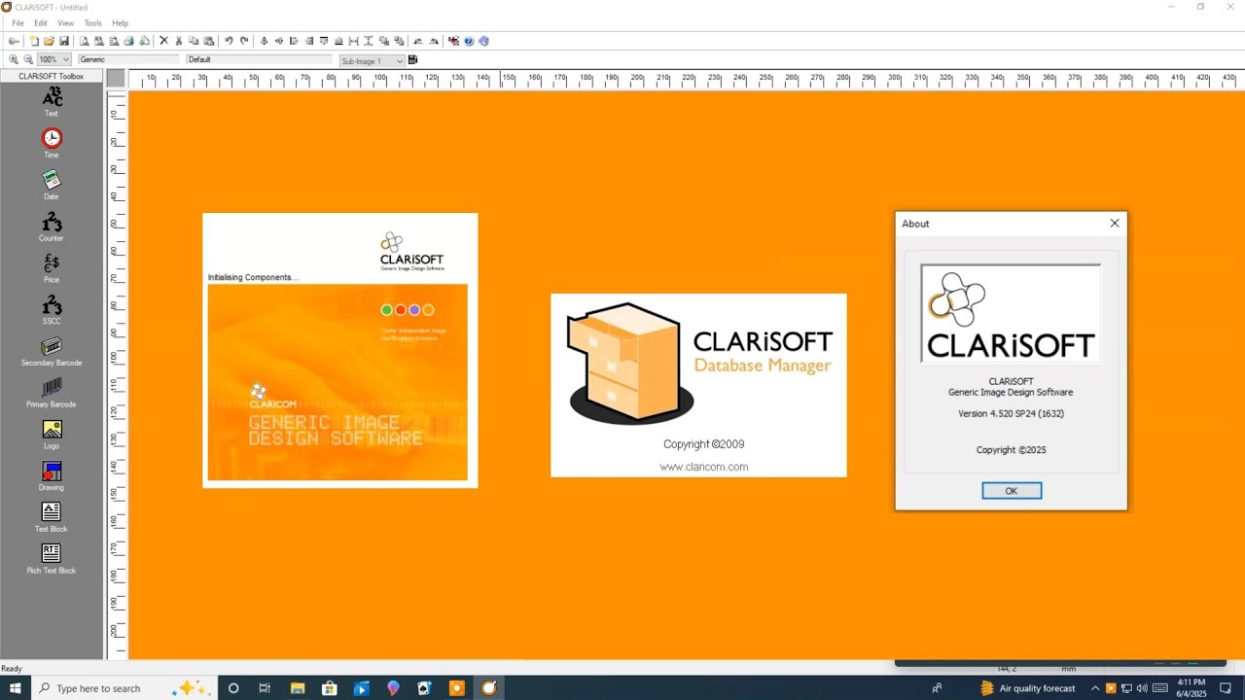Open the 100% zoom level dropdown
This screenshot has height=700, width=1245.
pos(53,59)
